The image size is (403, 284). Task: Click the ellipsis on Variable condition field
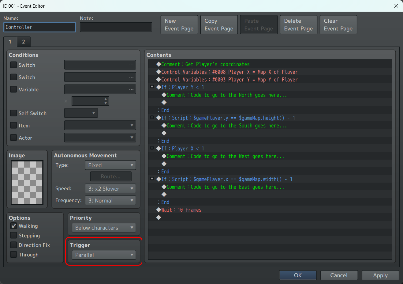coord(131,89)
